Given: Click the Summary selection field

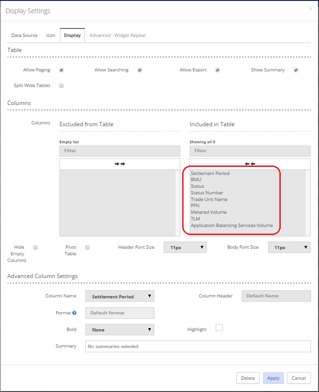Looking at the screenshot, I should (198, 346).
